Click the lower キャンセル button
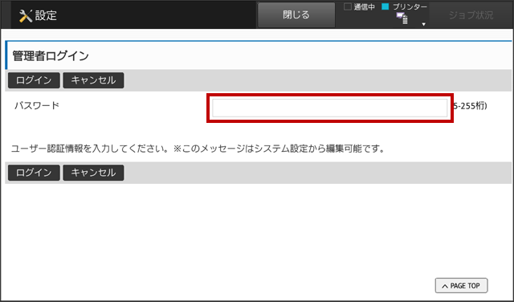The height and width of the screenshot is (302, 514). coord(93,173)
